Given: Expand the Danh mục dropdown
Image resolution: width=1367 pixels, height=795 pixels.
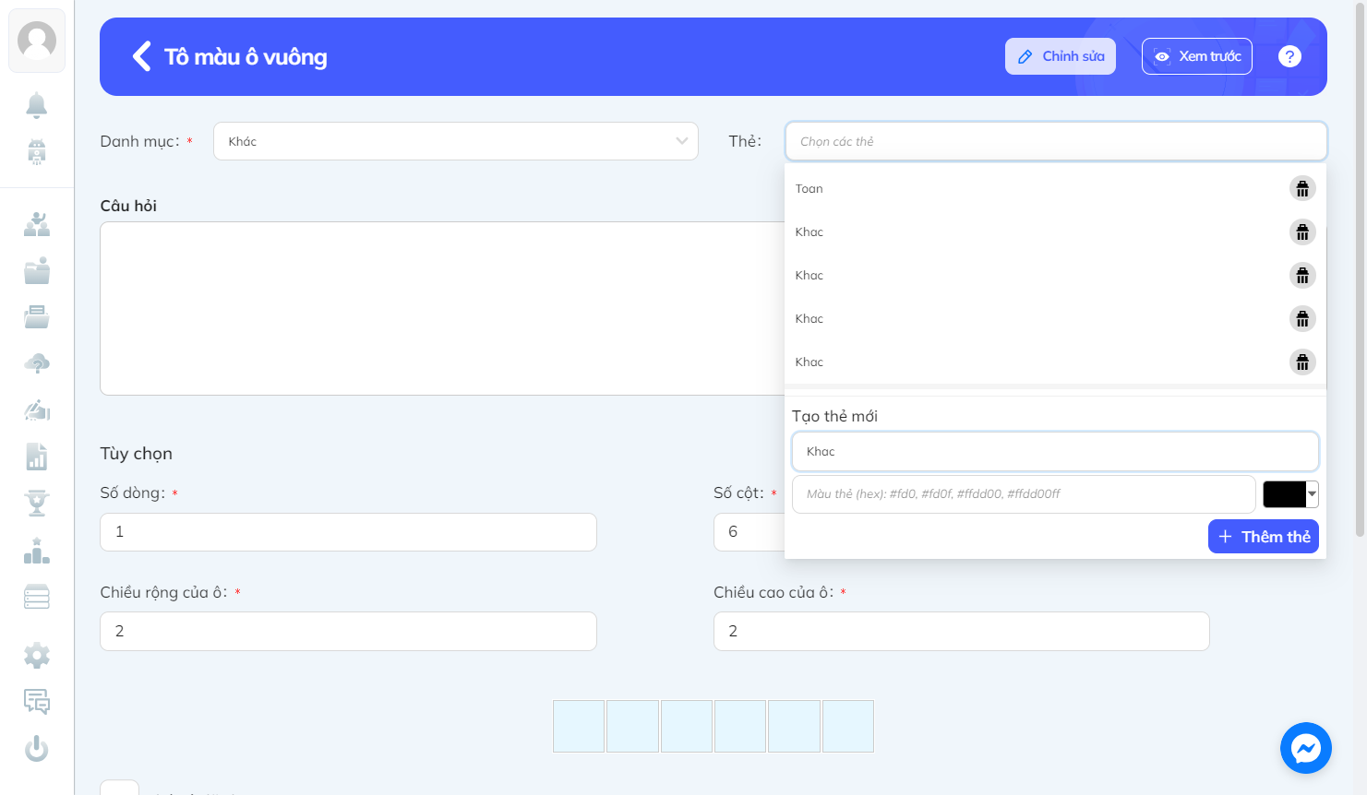Looking at the screenshot, I should coord(456,141).
